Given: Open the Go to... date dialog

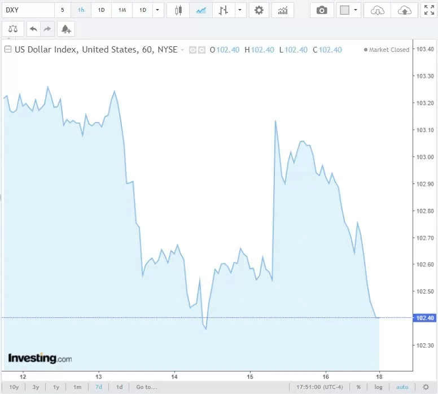Looking at the screenshot, I should click(x=147, y=387).
